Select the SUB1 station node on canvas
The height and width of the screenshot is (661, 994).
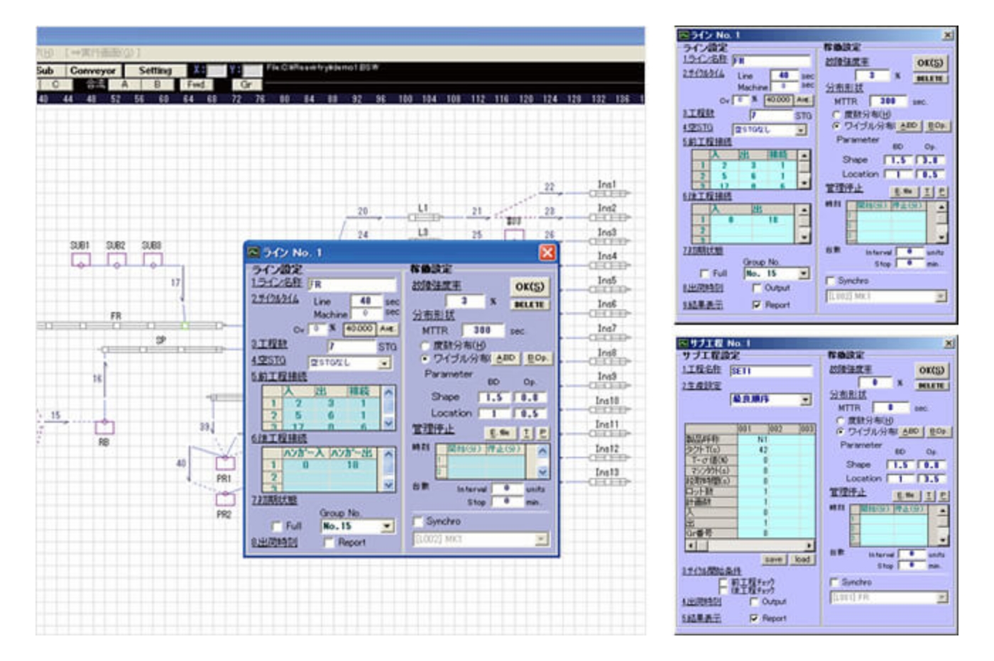(81, 260)
